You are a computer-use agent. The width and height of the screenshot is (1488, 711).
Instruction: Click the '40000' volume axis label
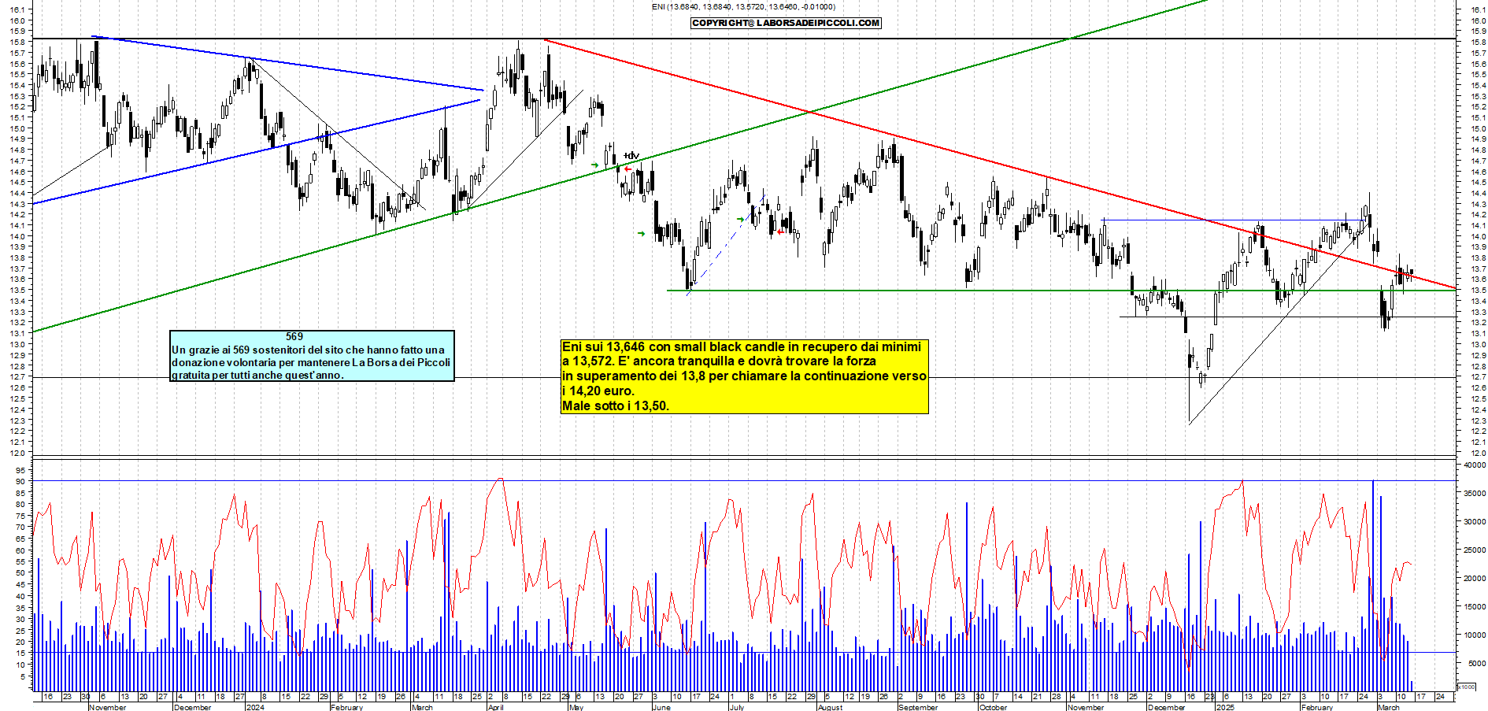(1475, 465)
